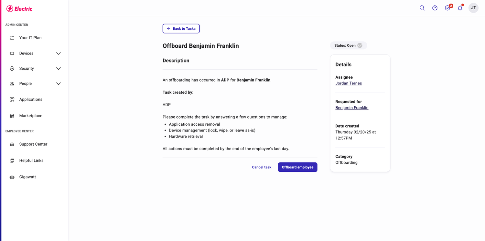Expand the Security section
Viewport: 485px width, 241px height.
click(58, 68)
